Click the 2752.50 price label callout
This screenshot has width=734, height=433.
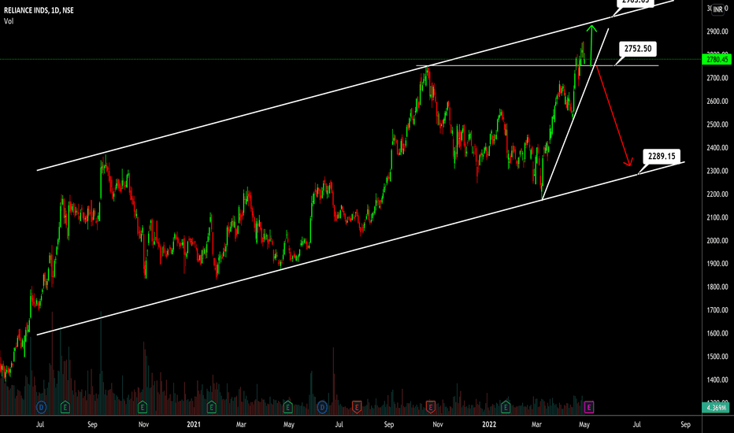638,49
